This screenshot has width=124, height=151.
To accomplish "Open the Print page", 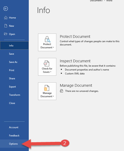I will tap(14, 70).
